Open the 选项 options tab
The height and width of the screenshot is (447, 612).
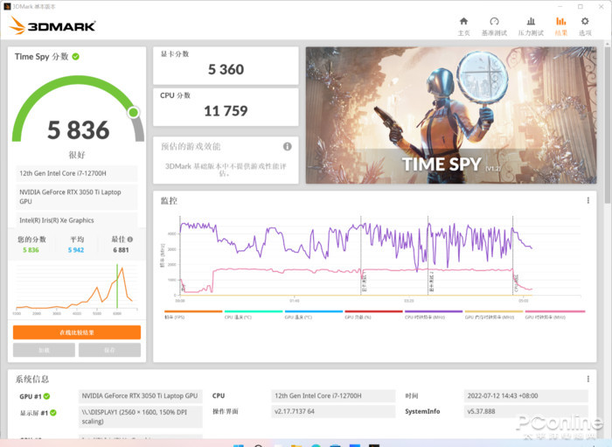coord(585,26)
